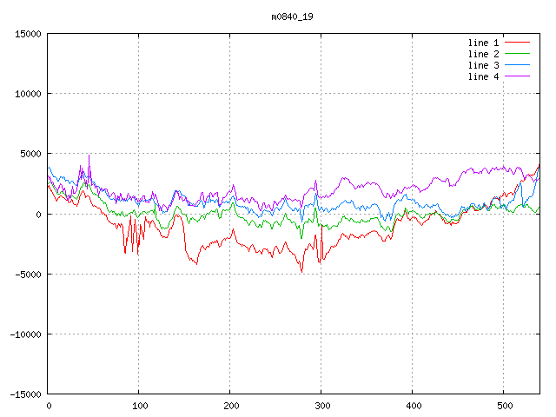The height and width of the screenshot is (417, 556).
Task: Click the 10000 y-axis tick label
Action: [28, 94]
